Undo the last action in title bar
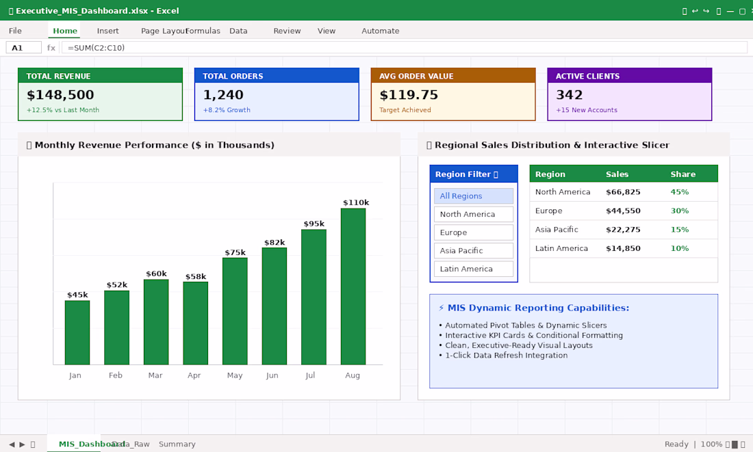This screenshot has width=753, height=452. click(695, 11)
